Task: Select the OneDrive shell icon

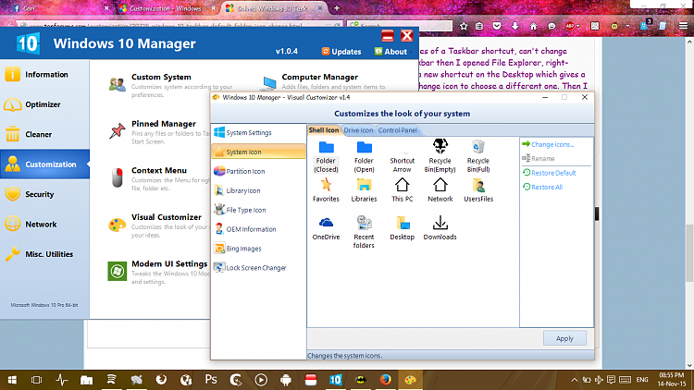Action: [326, 224]
